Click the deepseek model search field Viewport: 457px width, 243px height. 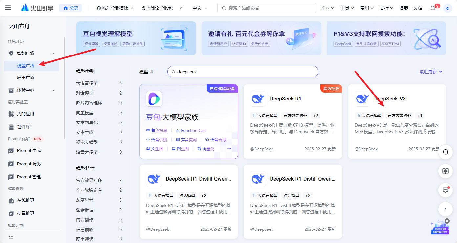[x=243, y=72]
